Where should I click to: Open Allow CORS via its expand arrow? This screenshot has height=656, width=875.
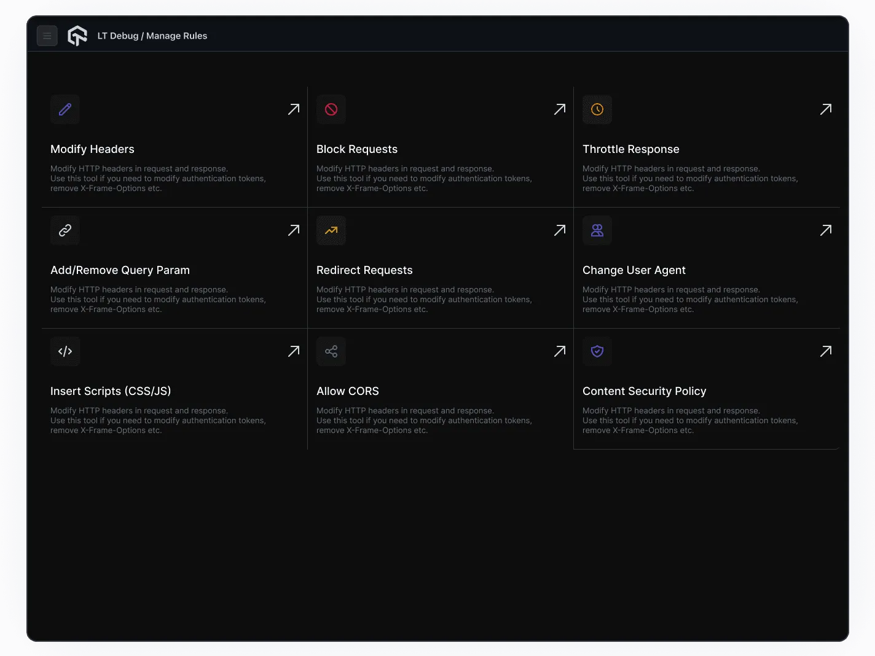click(559, 351)
